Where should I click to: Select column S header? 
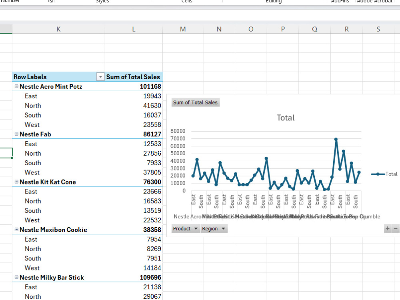pyautogui.click(x=378, y=29)
